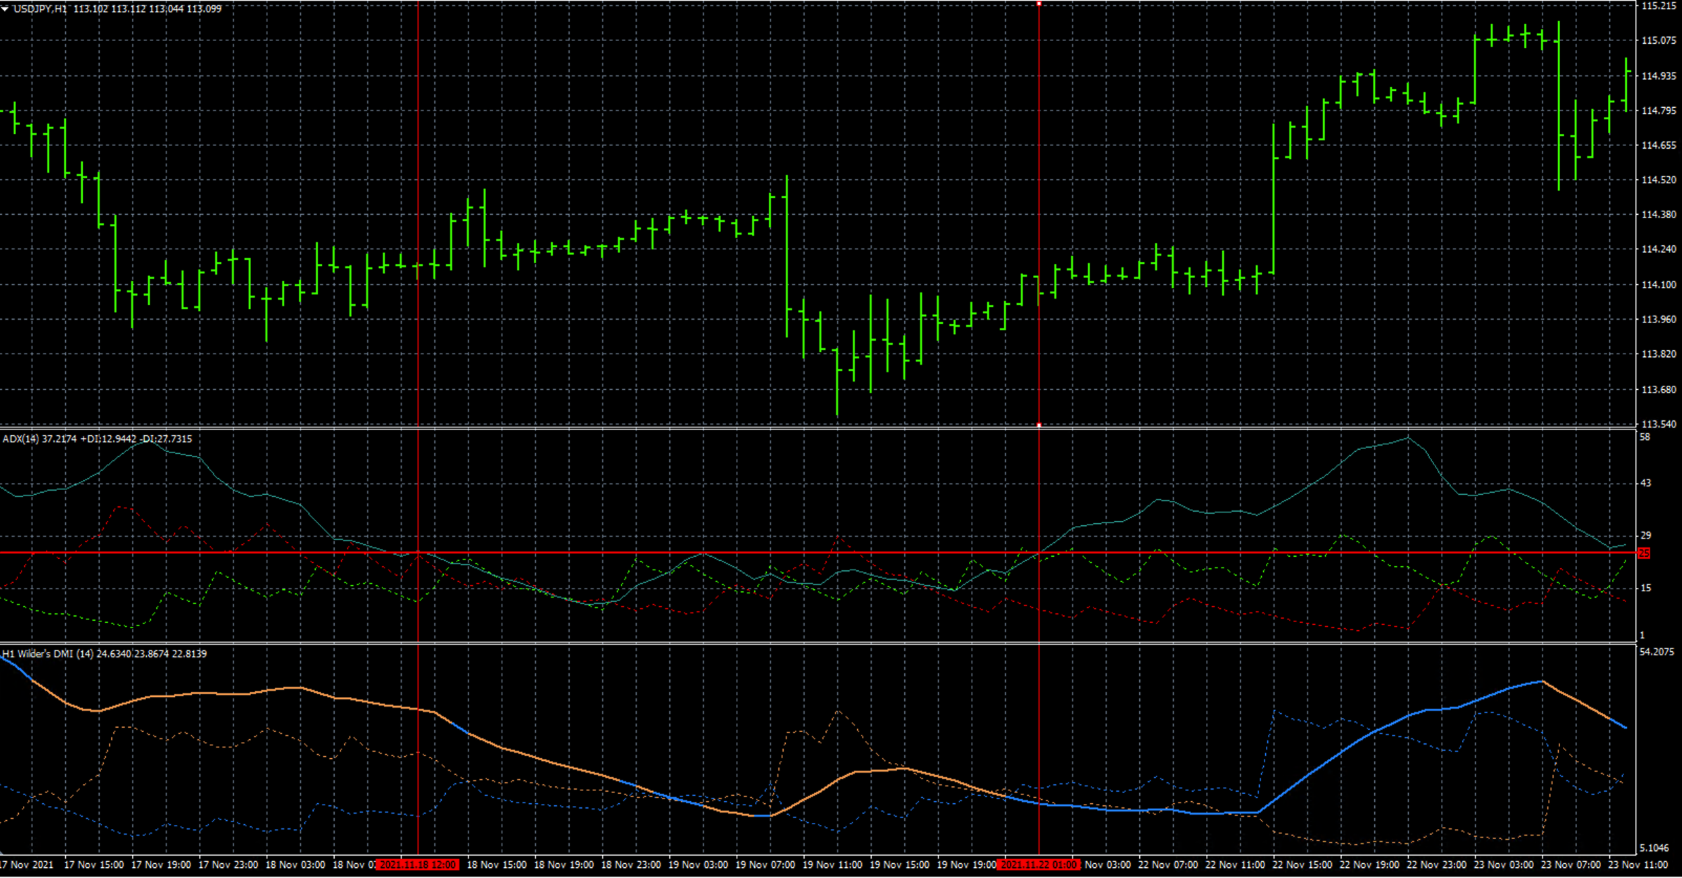Image resolution: width=1682 pixels, height=878 pixels.
Task: Click the top handle of second vertical line
Action: pos(1039,4)
